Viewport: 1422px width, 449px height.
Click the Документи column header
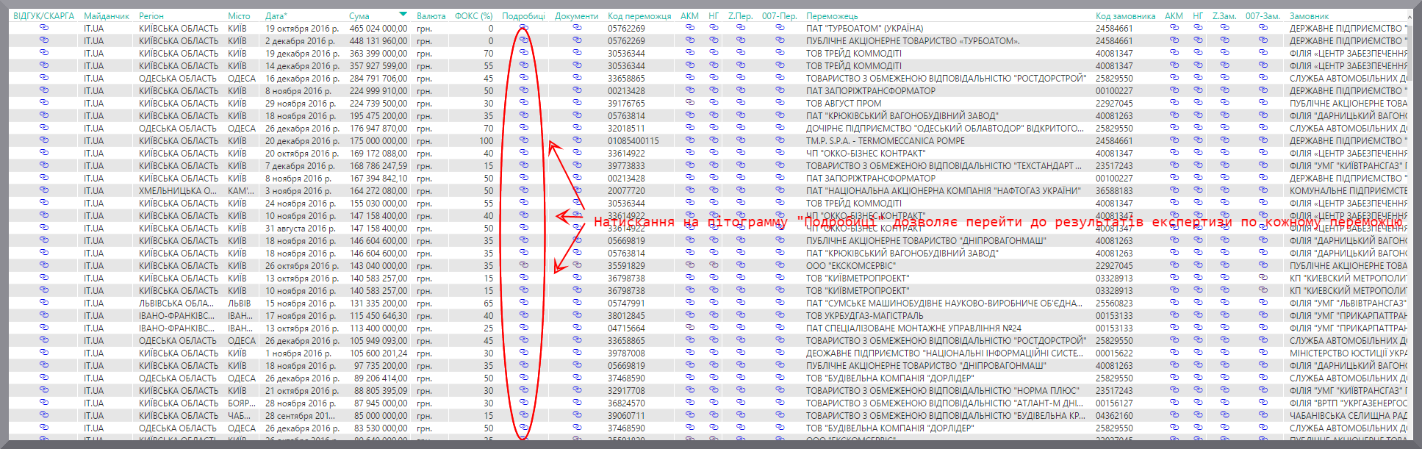click(577, 15)
